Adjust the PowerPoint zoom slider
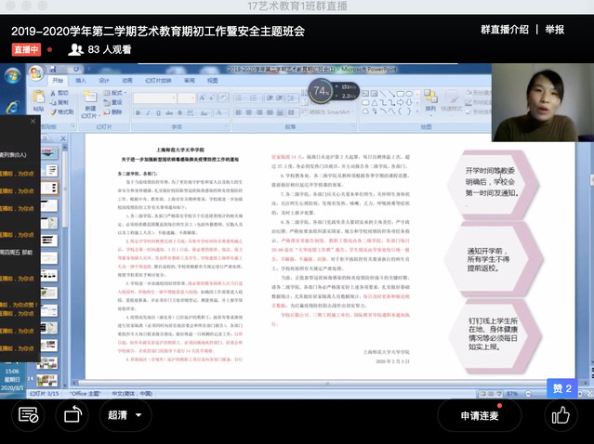This screenshot has height=444, width=594. [535, 394]
